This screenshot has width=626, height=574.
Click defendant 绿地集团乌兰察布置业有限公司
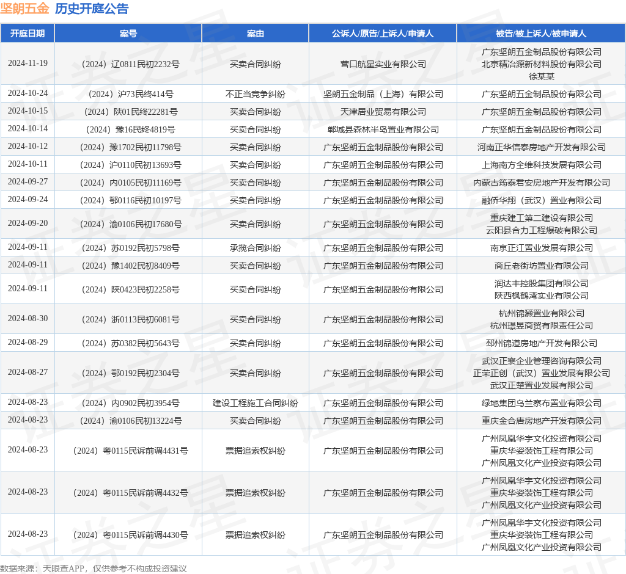(542, 403)
